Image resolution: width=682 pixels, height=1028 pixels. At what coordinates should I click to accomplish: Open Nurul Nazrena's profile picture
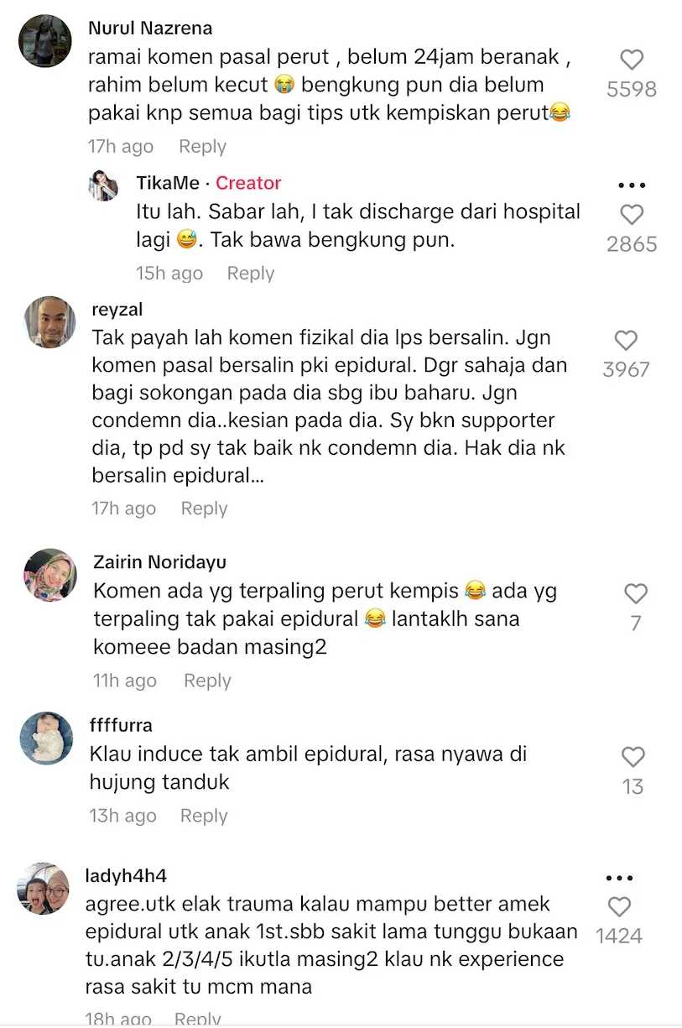coord(45,40)
